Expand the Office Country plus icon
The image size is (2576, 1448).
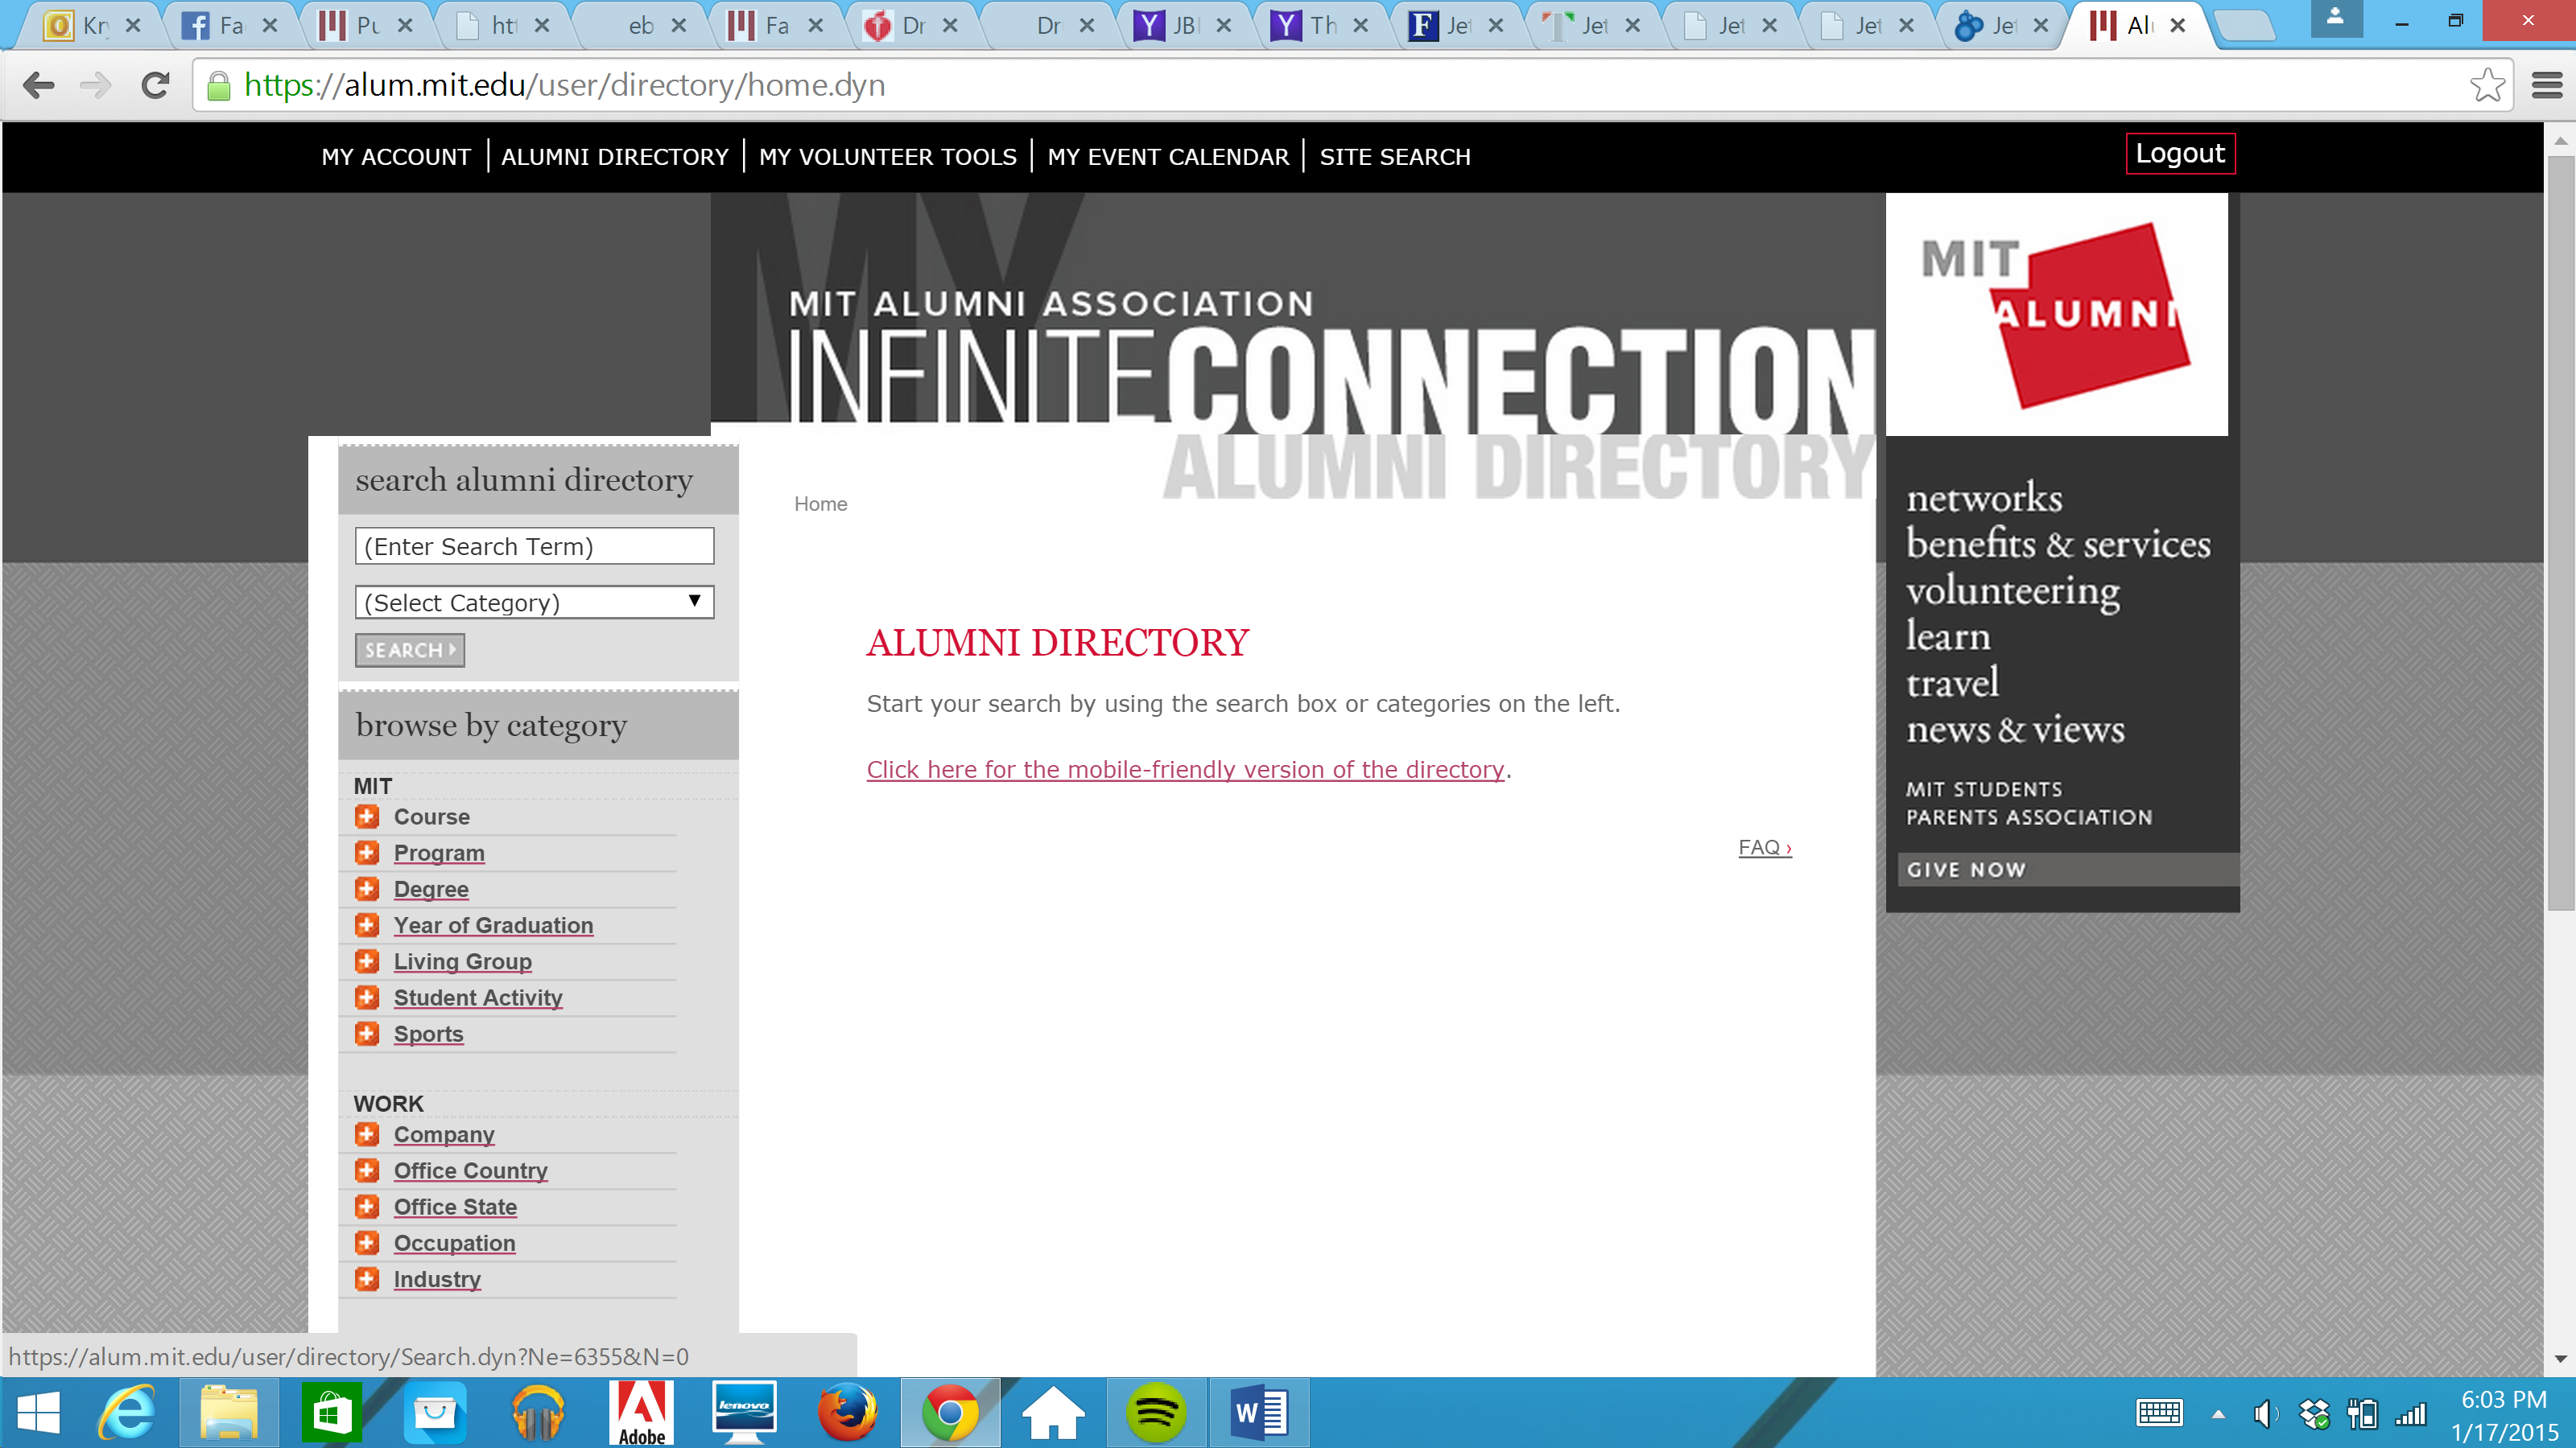[367, 1170]
